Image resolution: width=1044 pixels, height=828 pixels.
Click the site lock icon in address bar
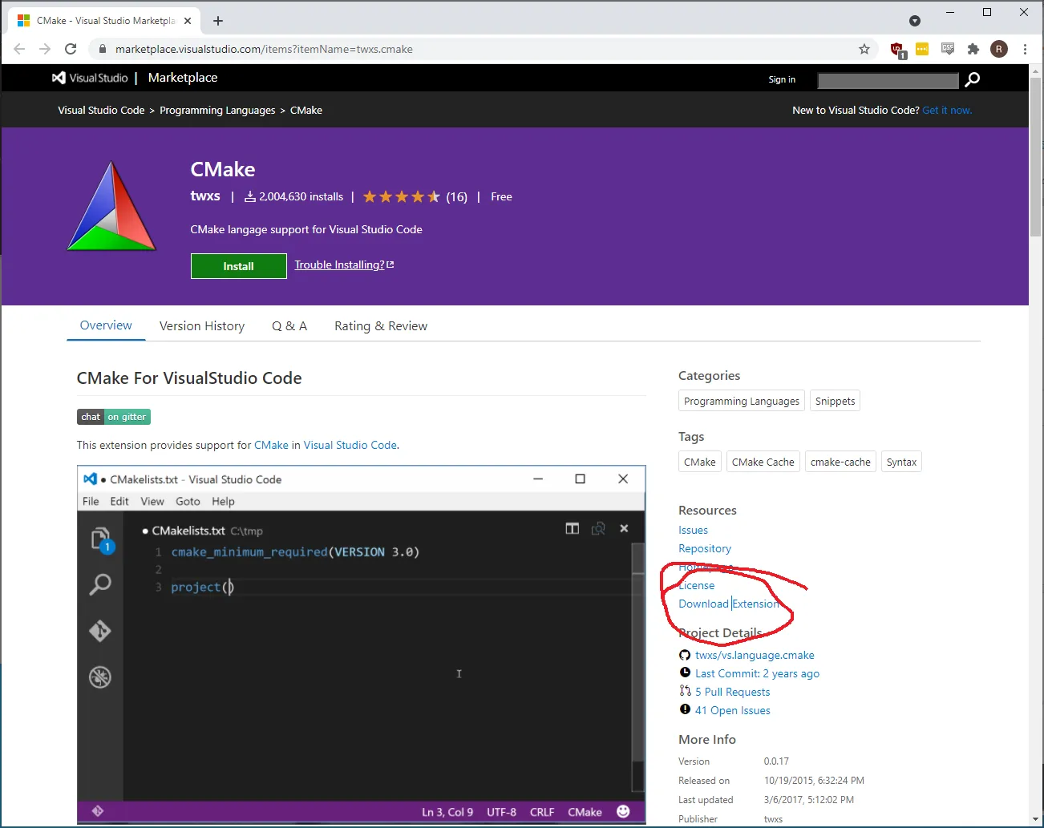tap(102, 49)
